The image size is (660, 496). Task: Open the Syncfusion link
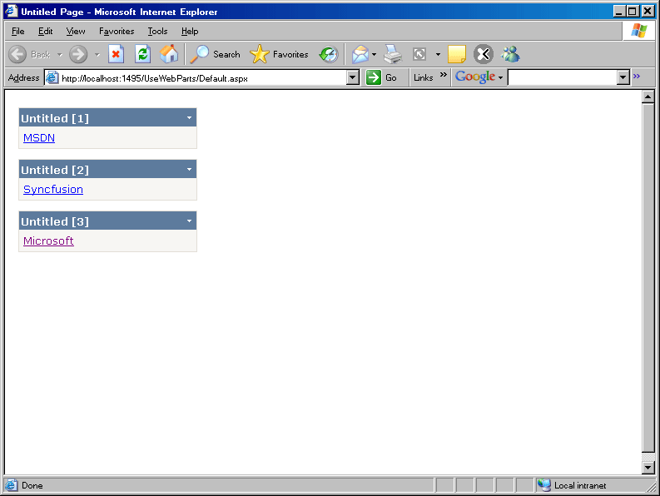pyautogui.click(x=53, y=190)
